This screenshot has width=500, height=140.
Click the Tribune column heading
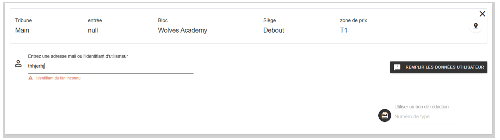[23, 20]
